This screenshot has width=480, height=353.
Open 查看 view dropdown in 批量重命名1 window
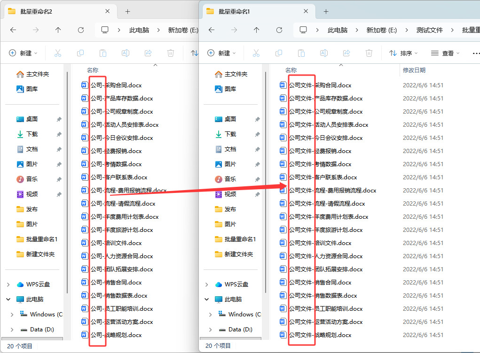click(x=445, y=53)
